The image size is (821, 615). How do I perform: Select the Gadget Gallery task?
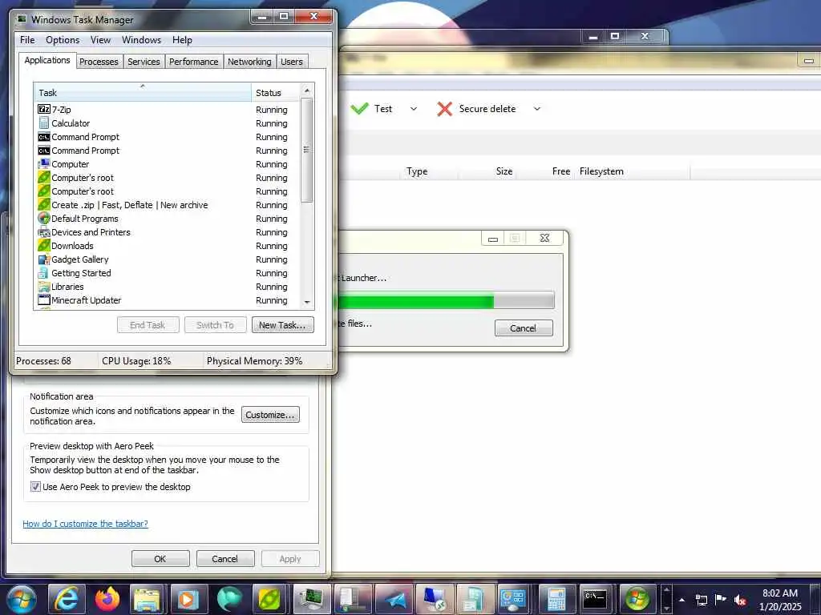click(x=168, y=259)
